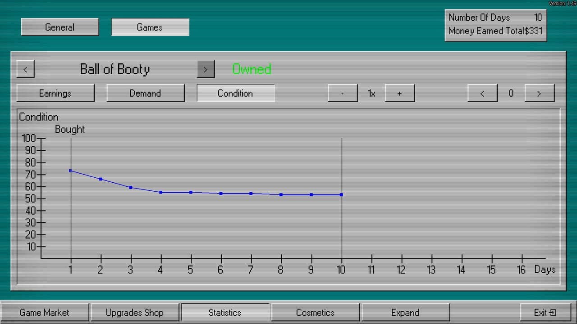Click the day 2 condition data point
Screen dimensions: 577x324
101,179
